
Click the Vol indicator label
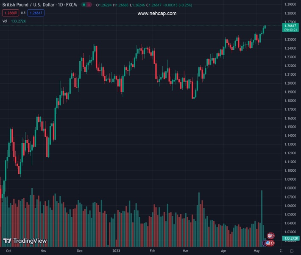pos(5,21)
